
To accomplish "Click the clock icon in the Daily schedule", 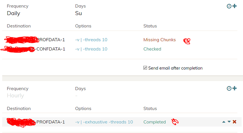I will [229, 6].
